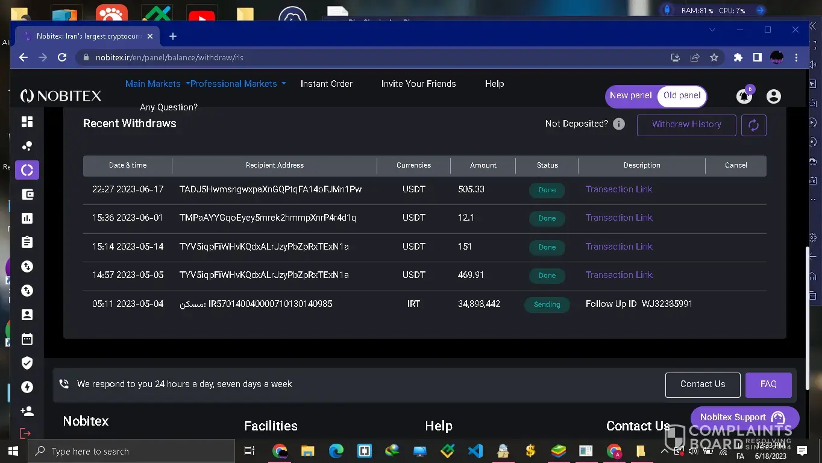This screenshot has height=463, width=822.
Task: Click the info icon beside Not Deposited?
Action: (x=619, y=124)
